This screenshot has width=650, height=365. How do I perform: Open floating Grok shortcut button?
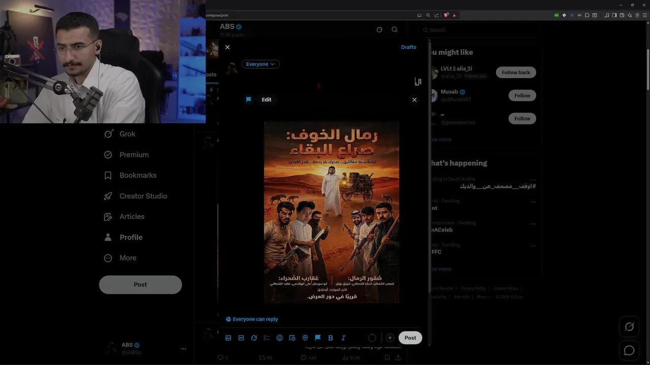[x=629, y=327]
